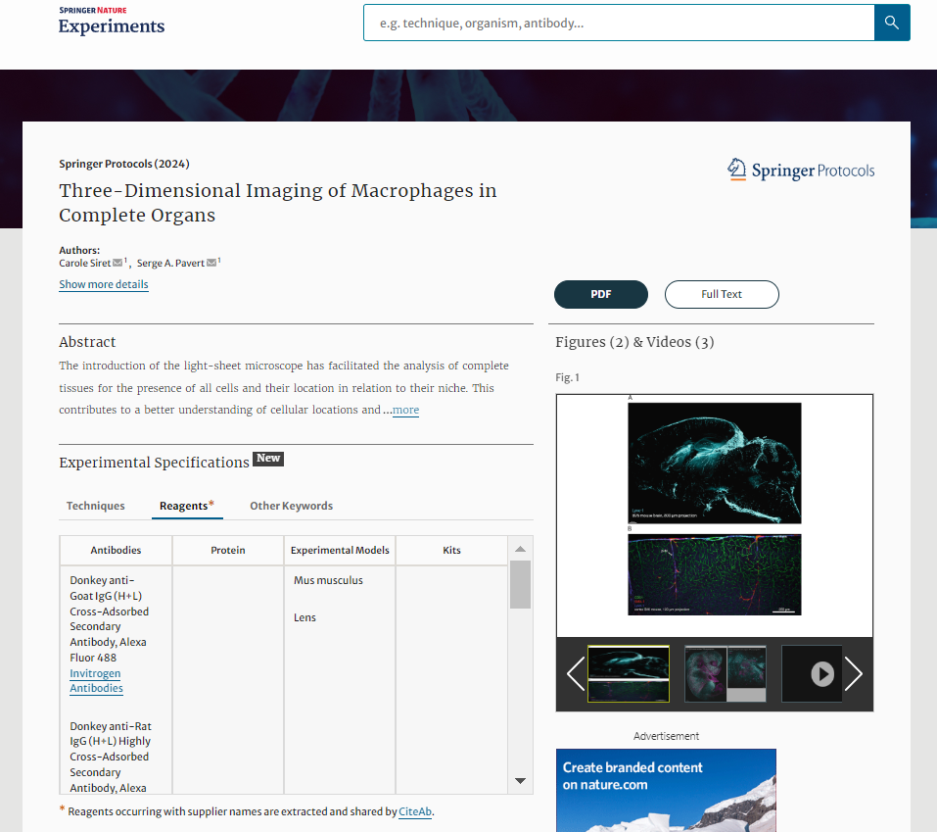Image resolution: width=937 pixels, height=832 pixels.
Task: Select second figure thumbnail in carousel
Action: tap(725, 673)
